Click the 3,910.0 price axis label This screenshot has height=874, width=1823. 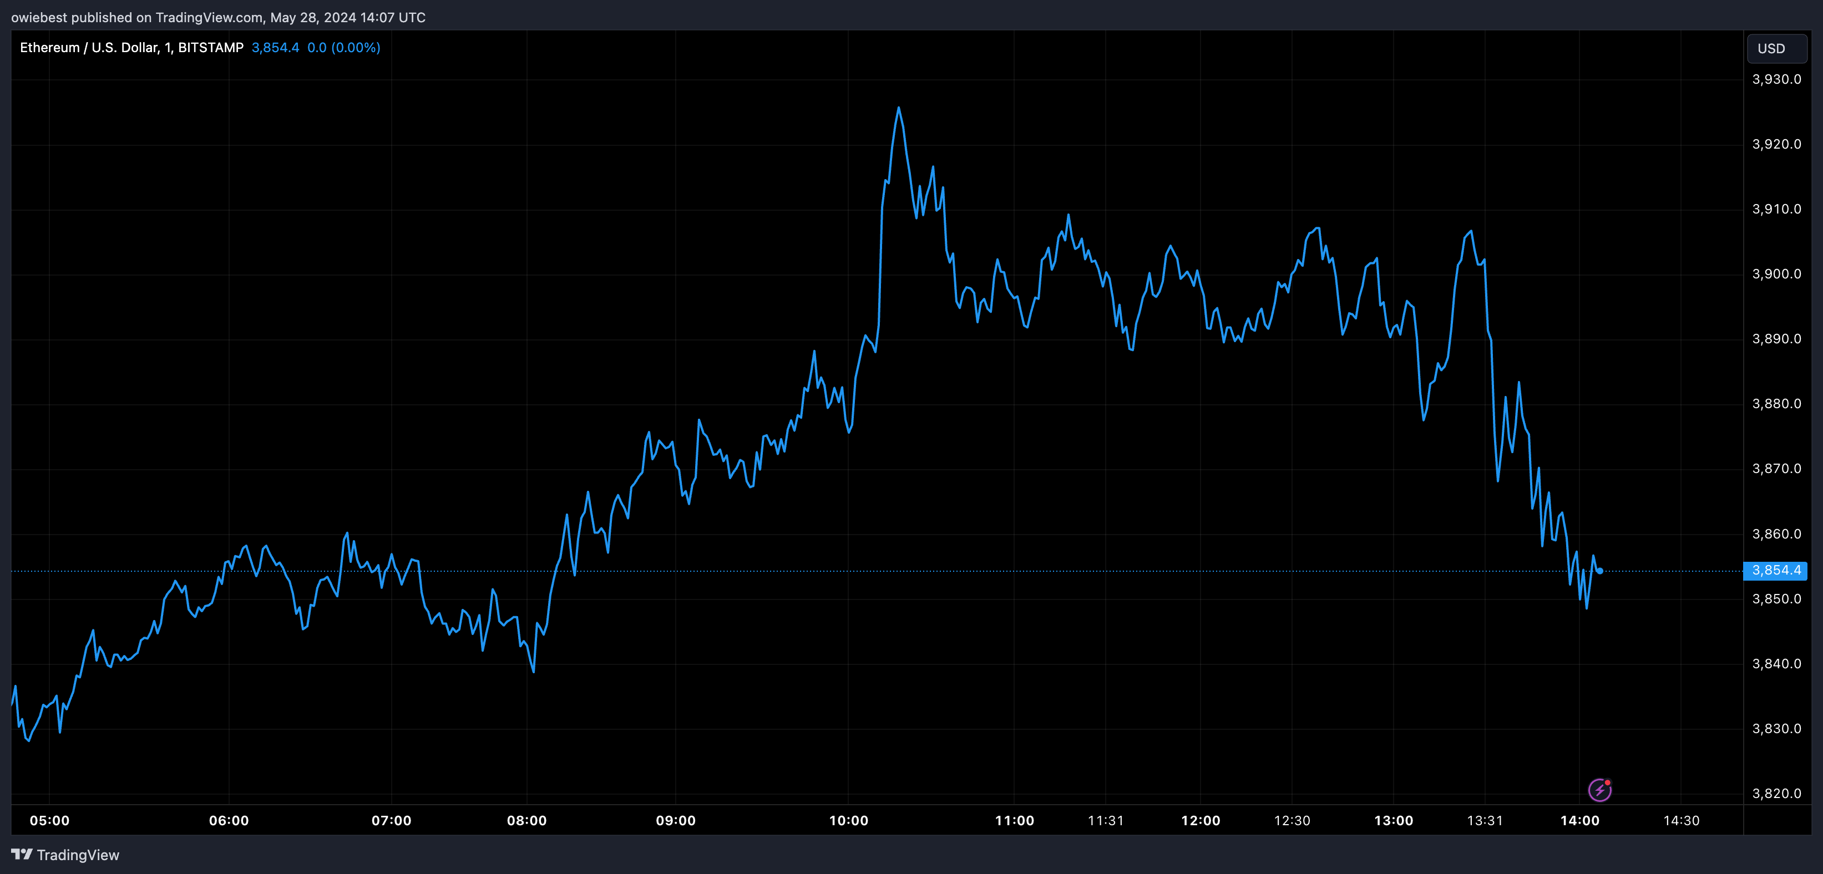coord(1776,210)
